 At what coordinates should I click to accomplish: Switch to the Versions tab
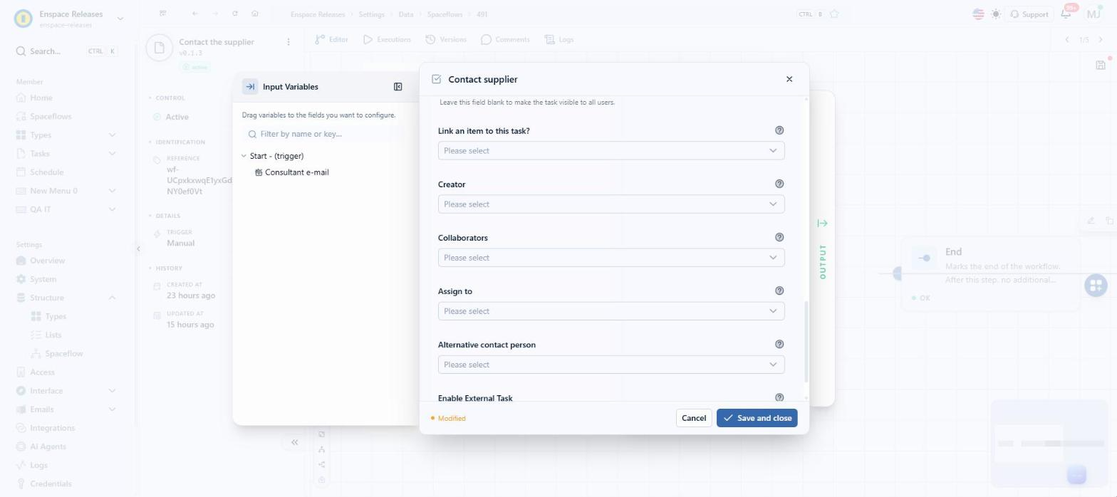(x=446, y=40)
